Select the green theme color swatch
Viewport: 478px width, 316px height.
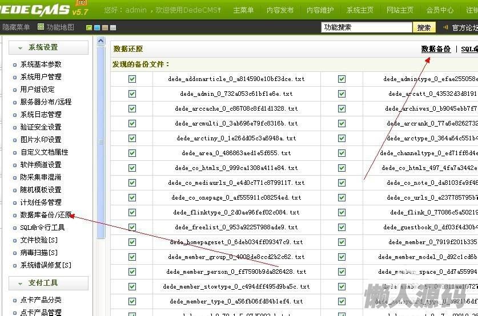(89, 28)
